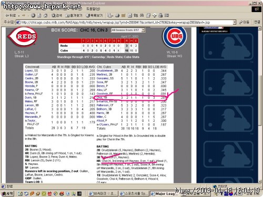Click the Stop loading icon

33,16
